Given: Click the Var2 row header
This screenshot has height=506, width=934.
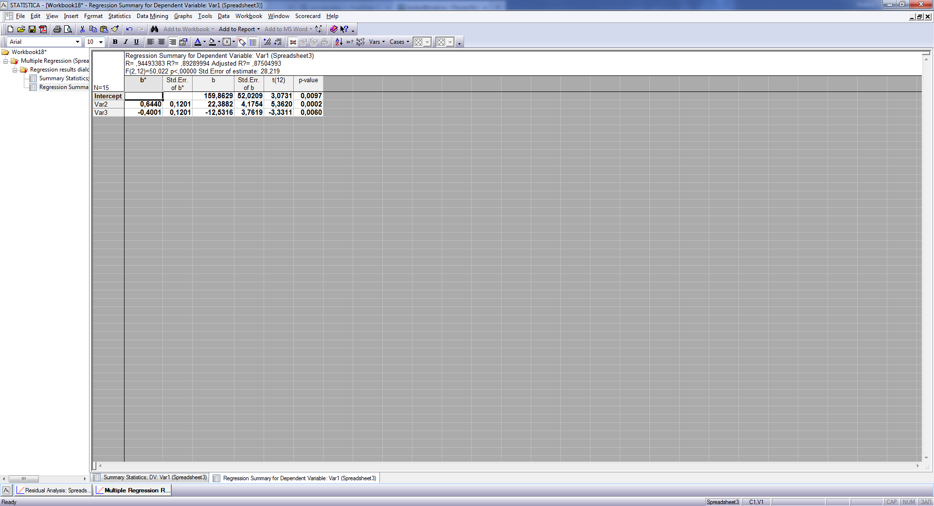Looking at the screenshot, I should click(x=108, y=104).
